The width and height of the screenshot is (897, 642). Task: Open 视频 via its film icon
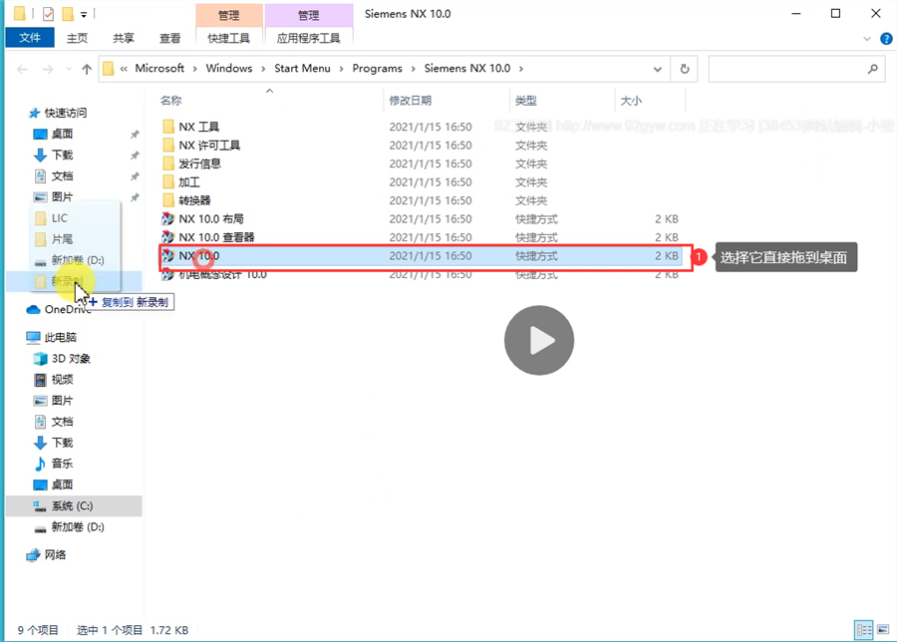(40, 380)
